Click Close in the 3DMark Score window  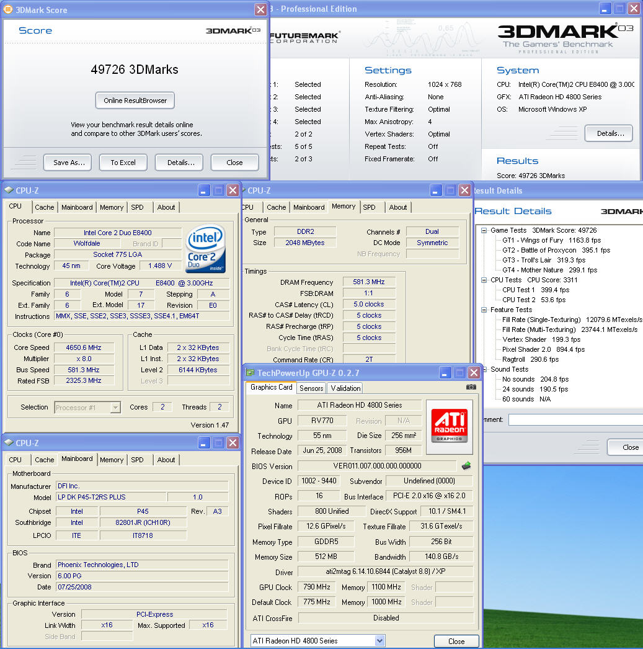(x=234, y=163)
